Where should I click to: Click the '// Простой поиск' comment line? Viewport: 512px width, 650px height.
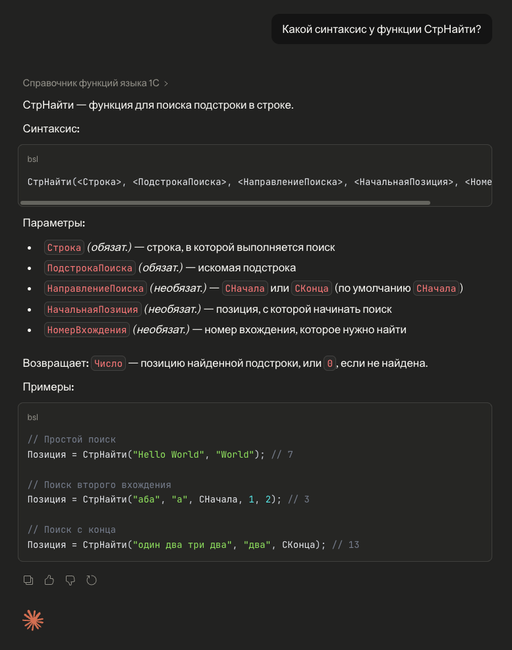pyautogui.click(x=72, y=439)
